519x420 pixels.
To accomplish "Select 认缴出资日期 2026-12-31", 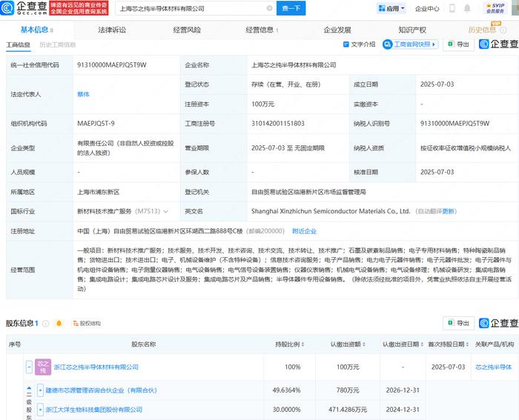I will pyautogui.click(x=403, y=390).
